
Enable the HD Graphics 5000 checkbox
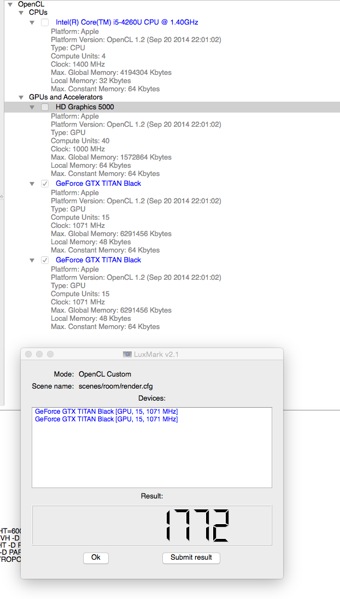tap(45, 107)
